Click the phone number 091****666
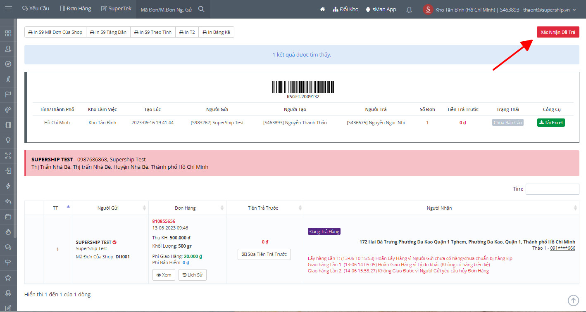 pos(562,248)
